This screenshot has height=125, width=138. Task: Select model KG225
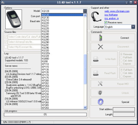[x=62, y=29]
